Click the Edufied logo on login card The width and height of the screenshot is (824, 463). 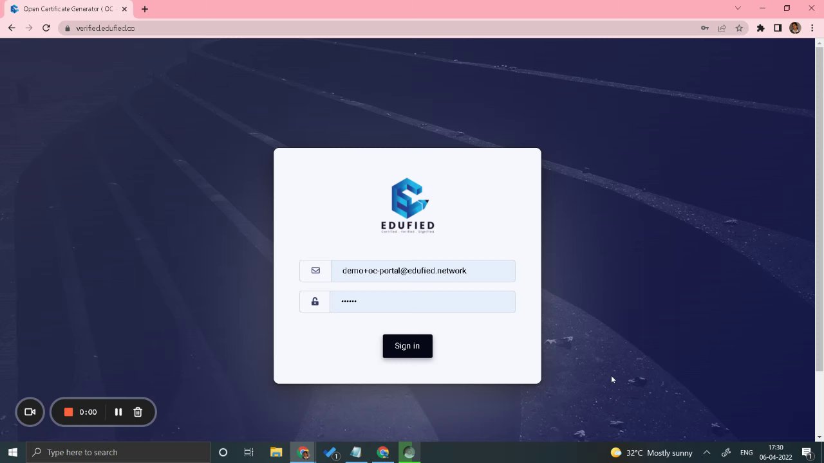click(407, 205)
